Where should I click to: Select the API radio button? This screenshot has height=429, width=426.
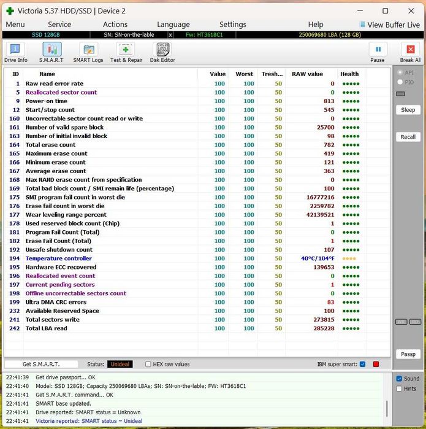pyautogui.click(x=400, y=72)
